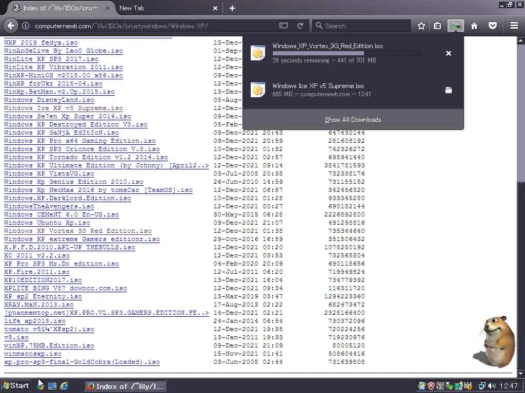Screen dimensions: 525x393
Task: Open v5.iso link
Action: pyautogui.click(x=16, y=337)
